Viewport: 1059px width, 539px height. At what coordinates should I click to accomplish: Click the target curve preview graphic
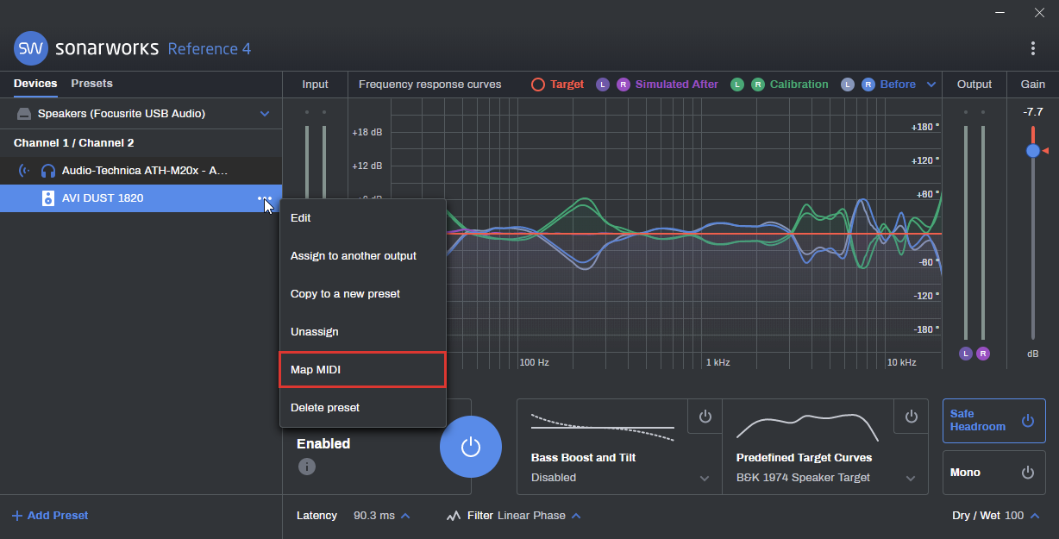point(807,426)
